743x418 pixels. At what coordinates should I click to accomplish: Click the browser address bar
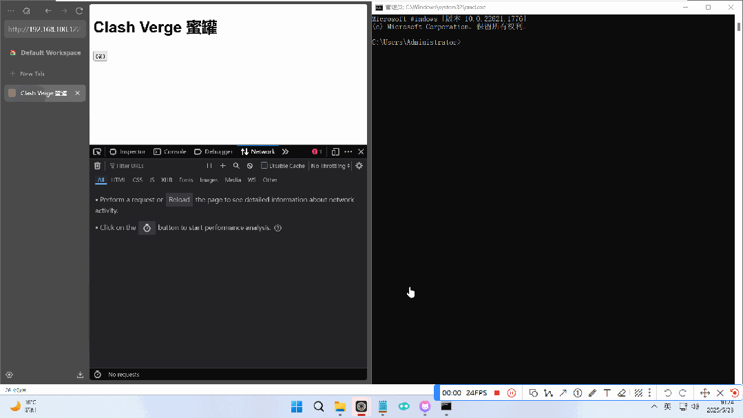tap(45, 29)
